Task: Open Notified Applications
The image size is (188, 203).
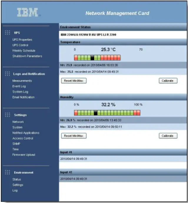Action: coord(26,133)
